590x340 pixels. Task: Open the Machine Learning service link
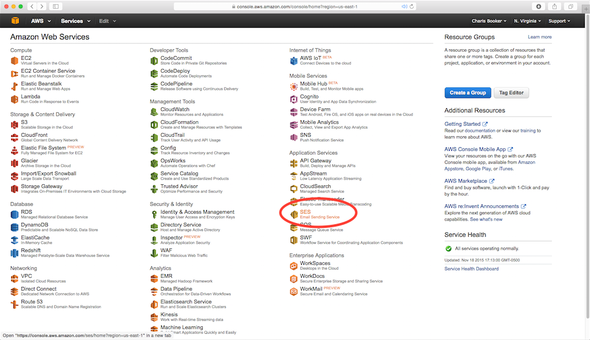click(x=182, y=327)
